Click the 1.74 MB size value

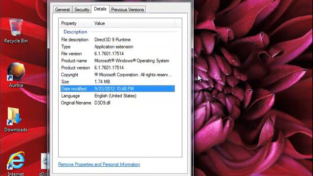click(x=102, y=82)
